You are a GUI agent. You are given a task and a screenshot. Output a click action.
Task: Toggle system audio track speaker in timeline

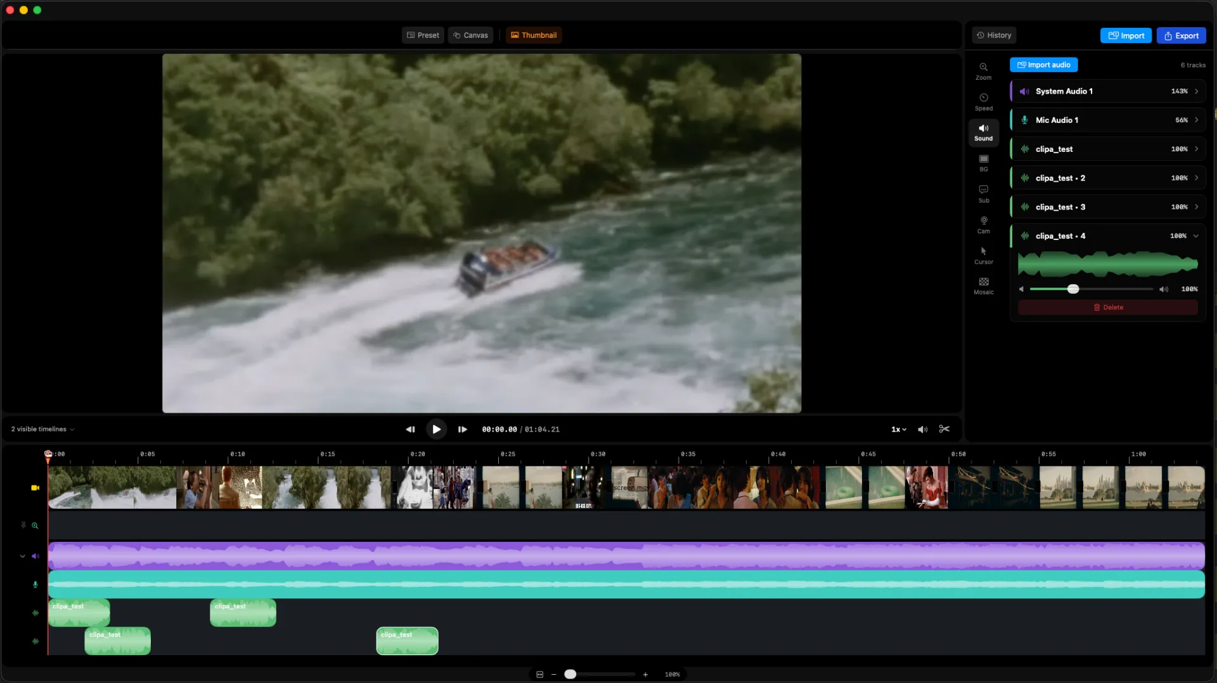coord(35,556)
